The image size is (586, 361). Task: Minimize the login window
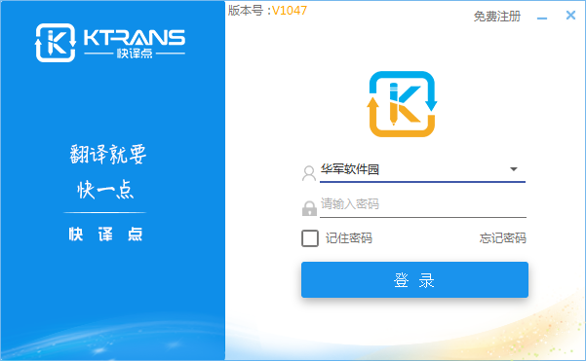click(542, 18)
